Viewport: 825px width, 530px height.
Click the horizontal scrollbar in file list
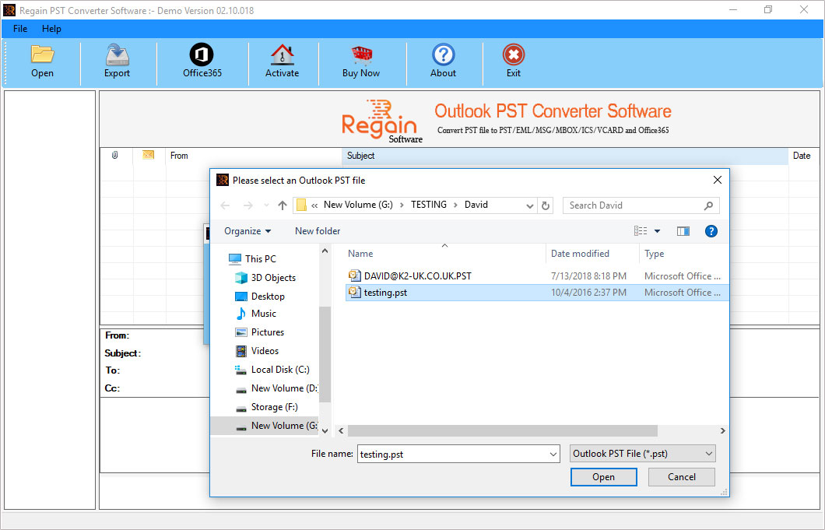[x=502, y=431]
